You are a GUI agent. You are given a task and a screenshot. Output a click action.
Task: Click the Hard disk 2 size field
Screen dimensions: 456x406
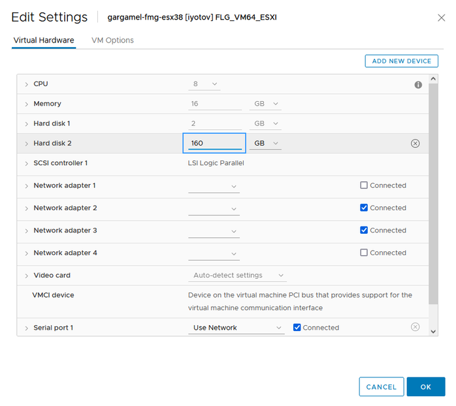tap(214, 143)
